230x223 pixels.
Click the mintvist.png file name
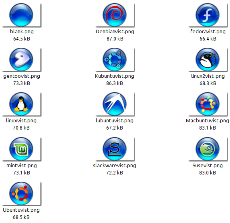(22, 166)
